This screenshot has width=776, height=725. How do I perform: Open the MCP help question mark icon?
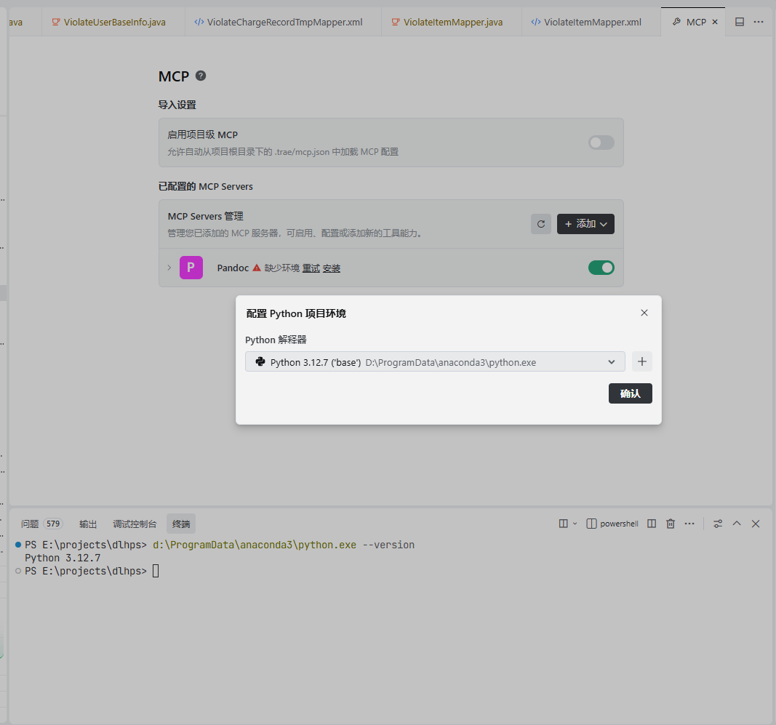[201, 76]
